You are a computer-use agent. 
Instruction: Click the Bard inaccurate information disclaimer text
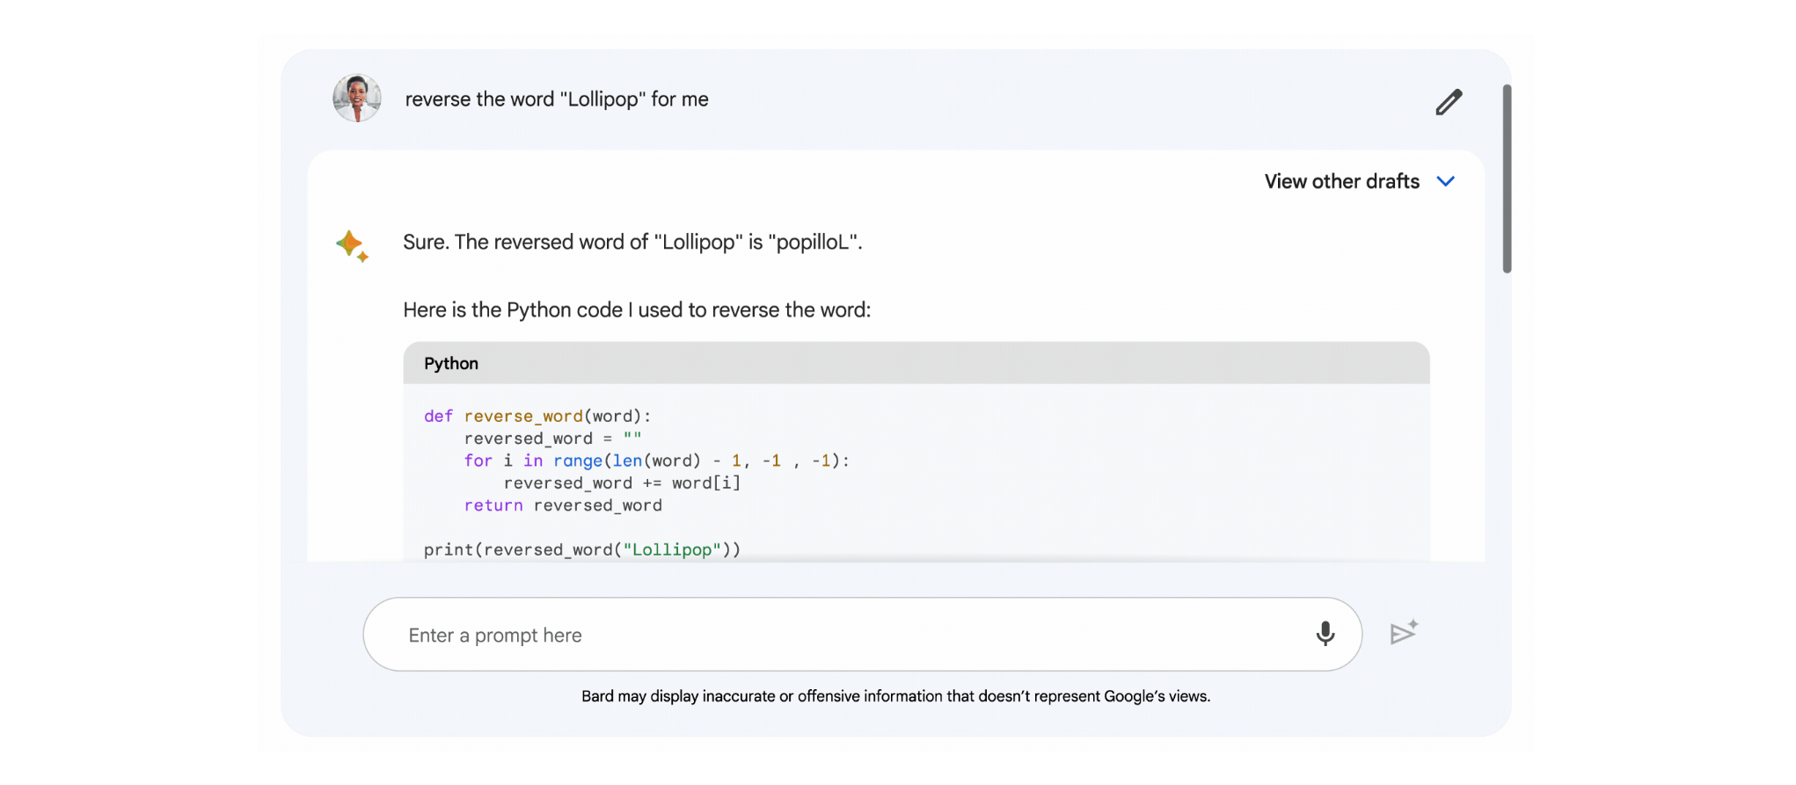tap(895, 696)
